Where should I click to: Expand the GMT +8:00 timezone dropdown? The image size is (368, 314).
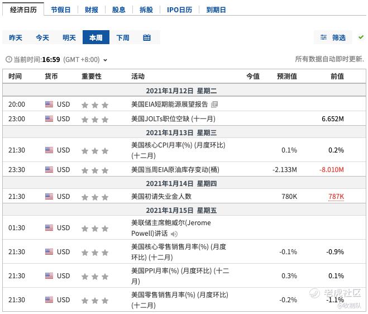[x=106, y=60]
